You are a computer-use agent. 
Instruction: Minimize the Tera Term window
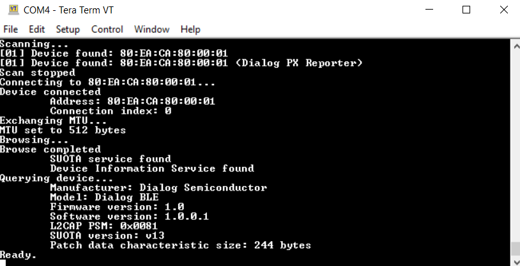[x=429, y=10]
